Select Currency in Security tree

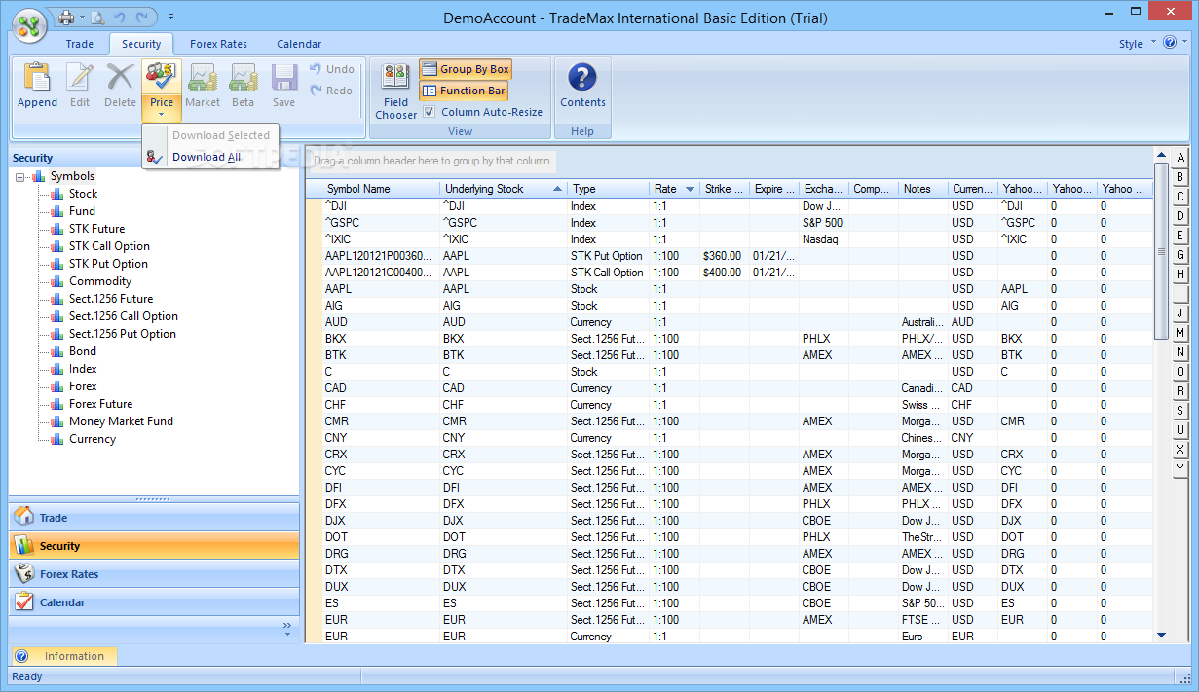(x=93, y=439)
